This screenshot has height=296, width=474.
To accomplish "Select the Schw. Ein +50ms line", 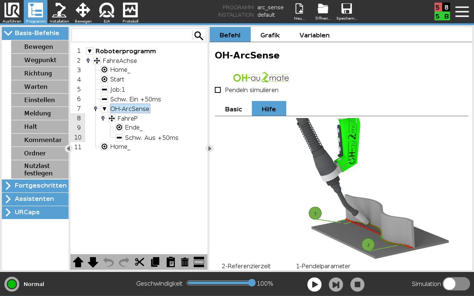I will point(136,99).
